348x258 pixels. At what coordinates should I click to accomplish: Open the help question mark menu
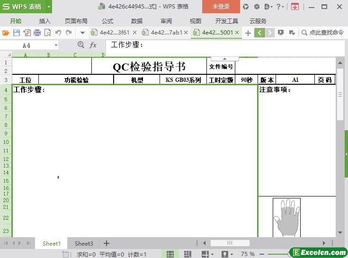(x=280, y=7)
